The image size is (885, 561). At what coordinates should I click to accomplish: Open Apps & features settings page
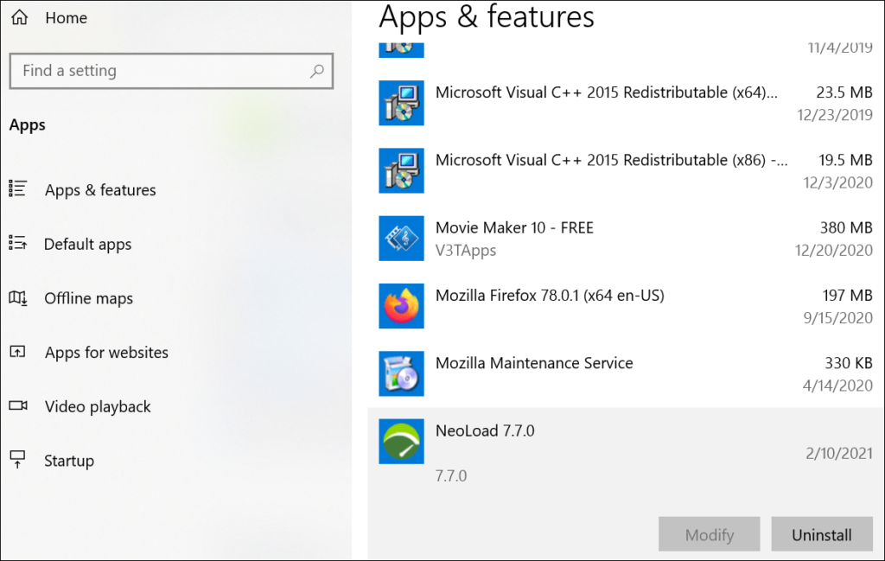[x=100, y=190]
